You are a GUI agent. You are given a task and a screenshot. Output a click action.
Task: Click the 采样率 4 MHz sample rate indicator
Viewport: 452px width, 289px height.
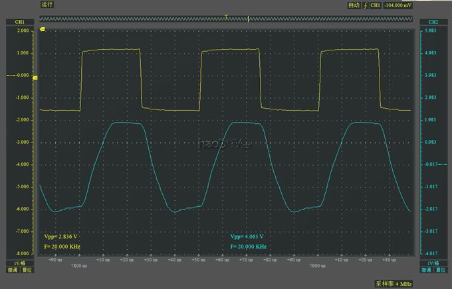(392, 282)
